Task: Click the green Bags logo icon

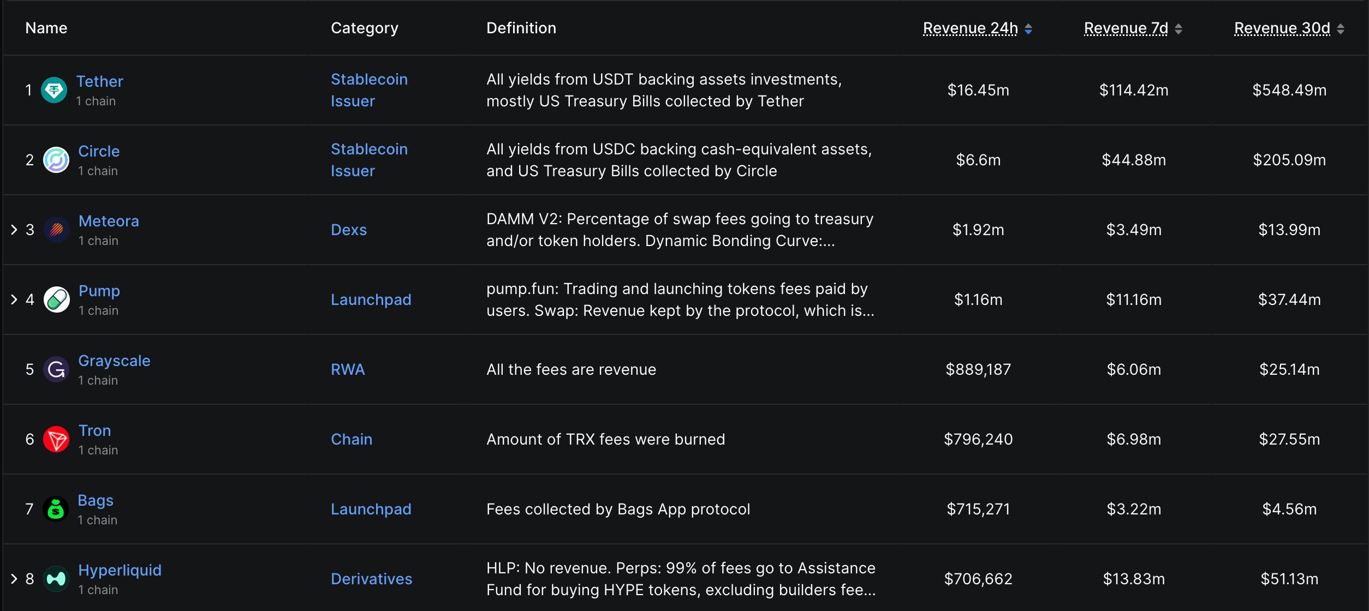Action: pos(56,509)
